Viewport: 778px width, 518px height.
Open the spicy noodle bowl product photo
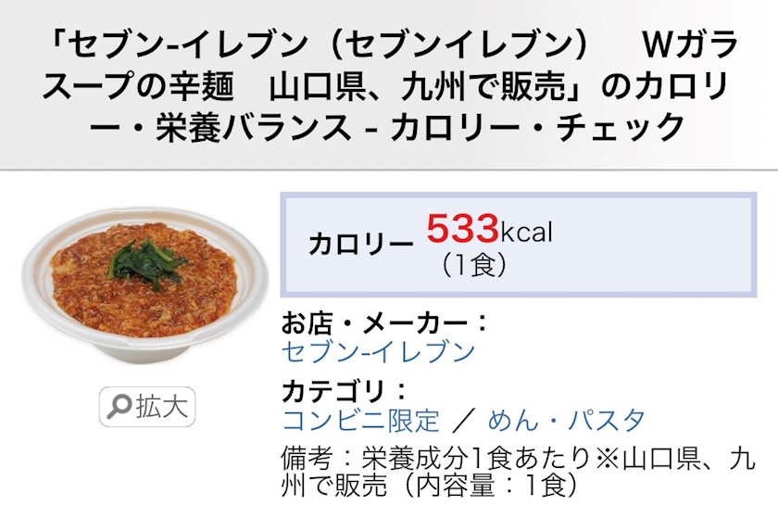click(145, 283)
